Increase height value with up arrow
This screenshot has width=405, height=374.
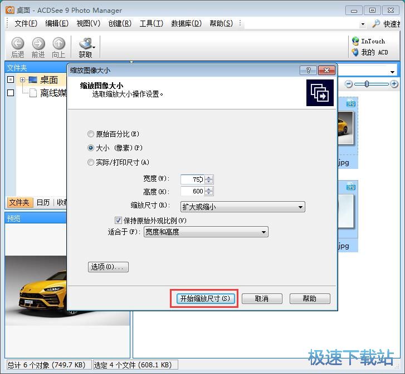click(209, 189)
